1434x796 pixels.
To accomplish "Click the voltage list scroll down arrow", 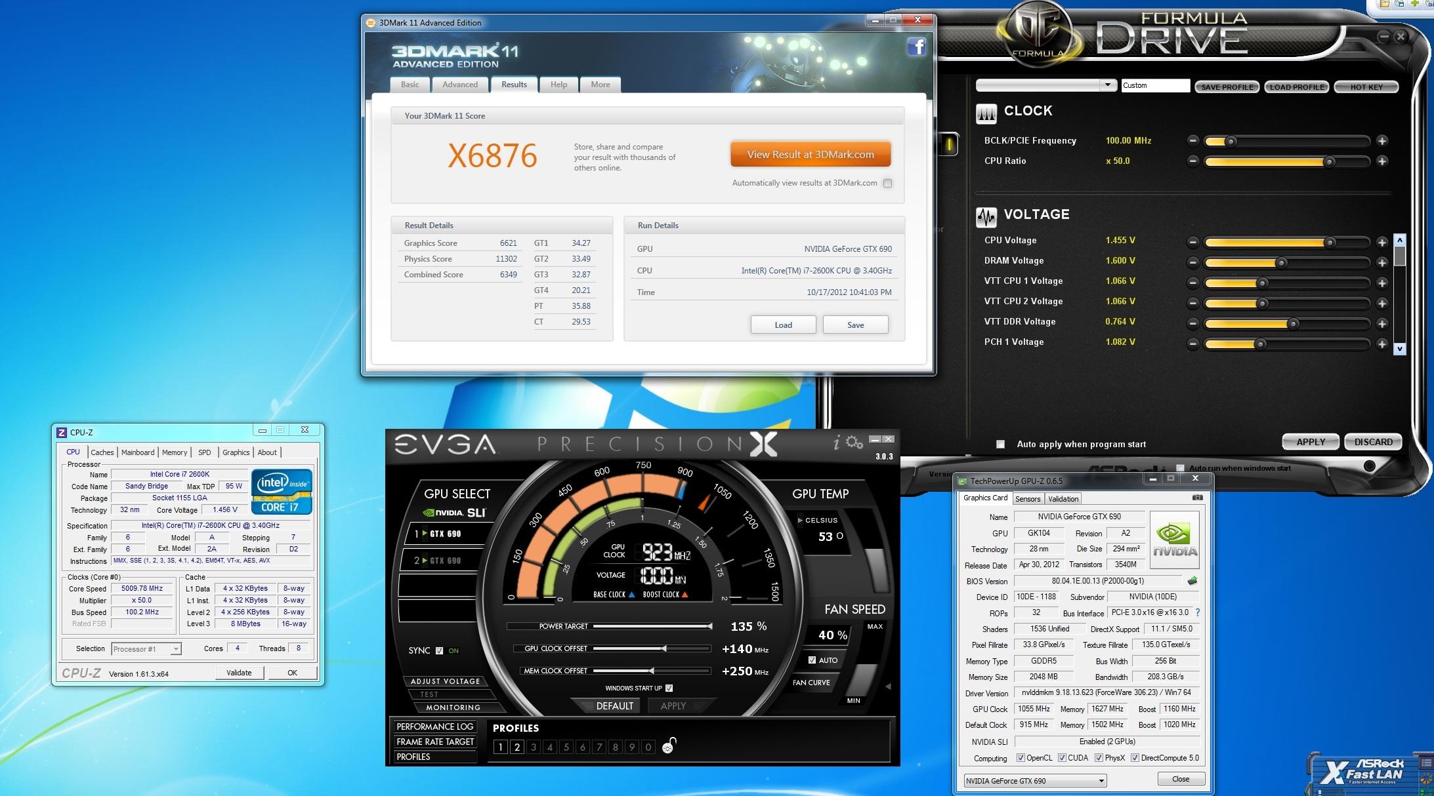I will tap(1399, 349).
